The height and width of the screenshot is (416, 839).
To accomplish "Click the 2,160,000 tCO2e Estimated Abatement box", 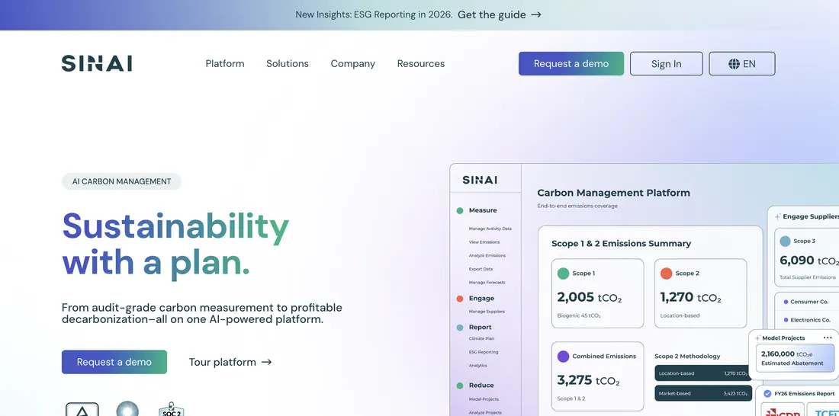I will [795, 358].
